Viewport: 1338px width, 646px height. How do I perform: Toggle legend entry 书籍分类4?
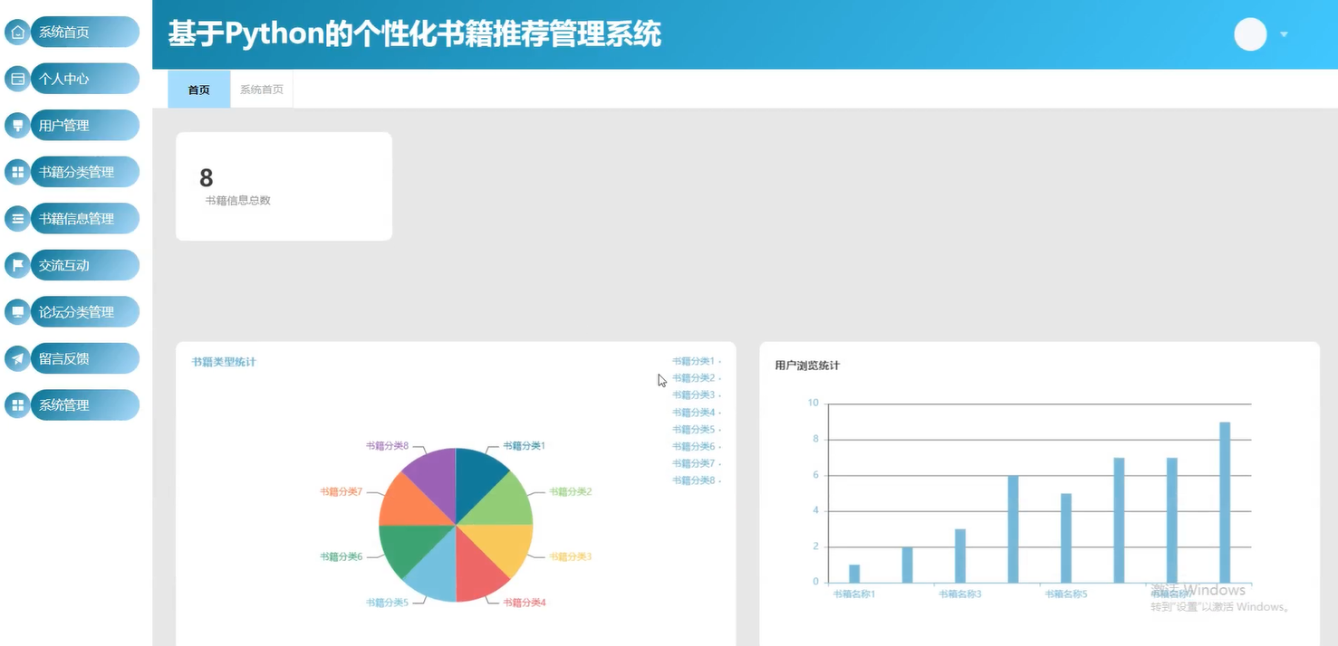[x=696, y=413]
